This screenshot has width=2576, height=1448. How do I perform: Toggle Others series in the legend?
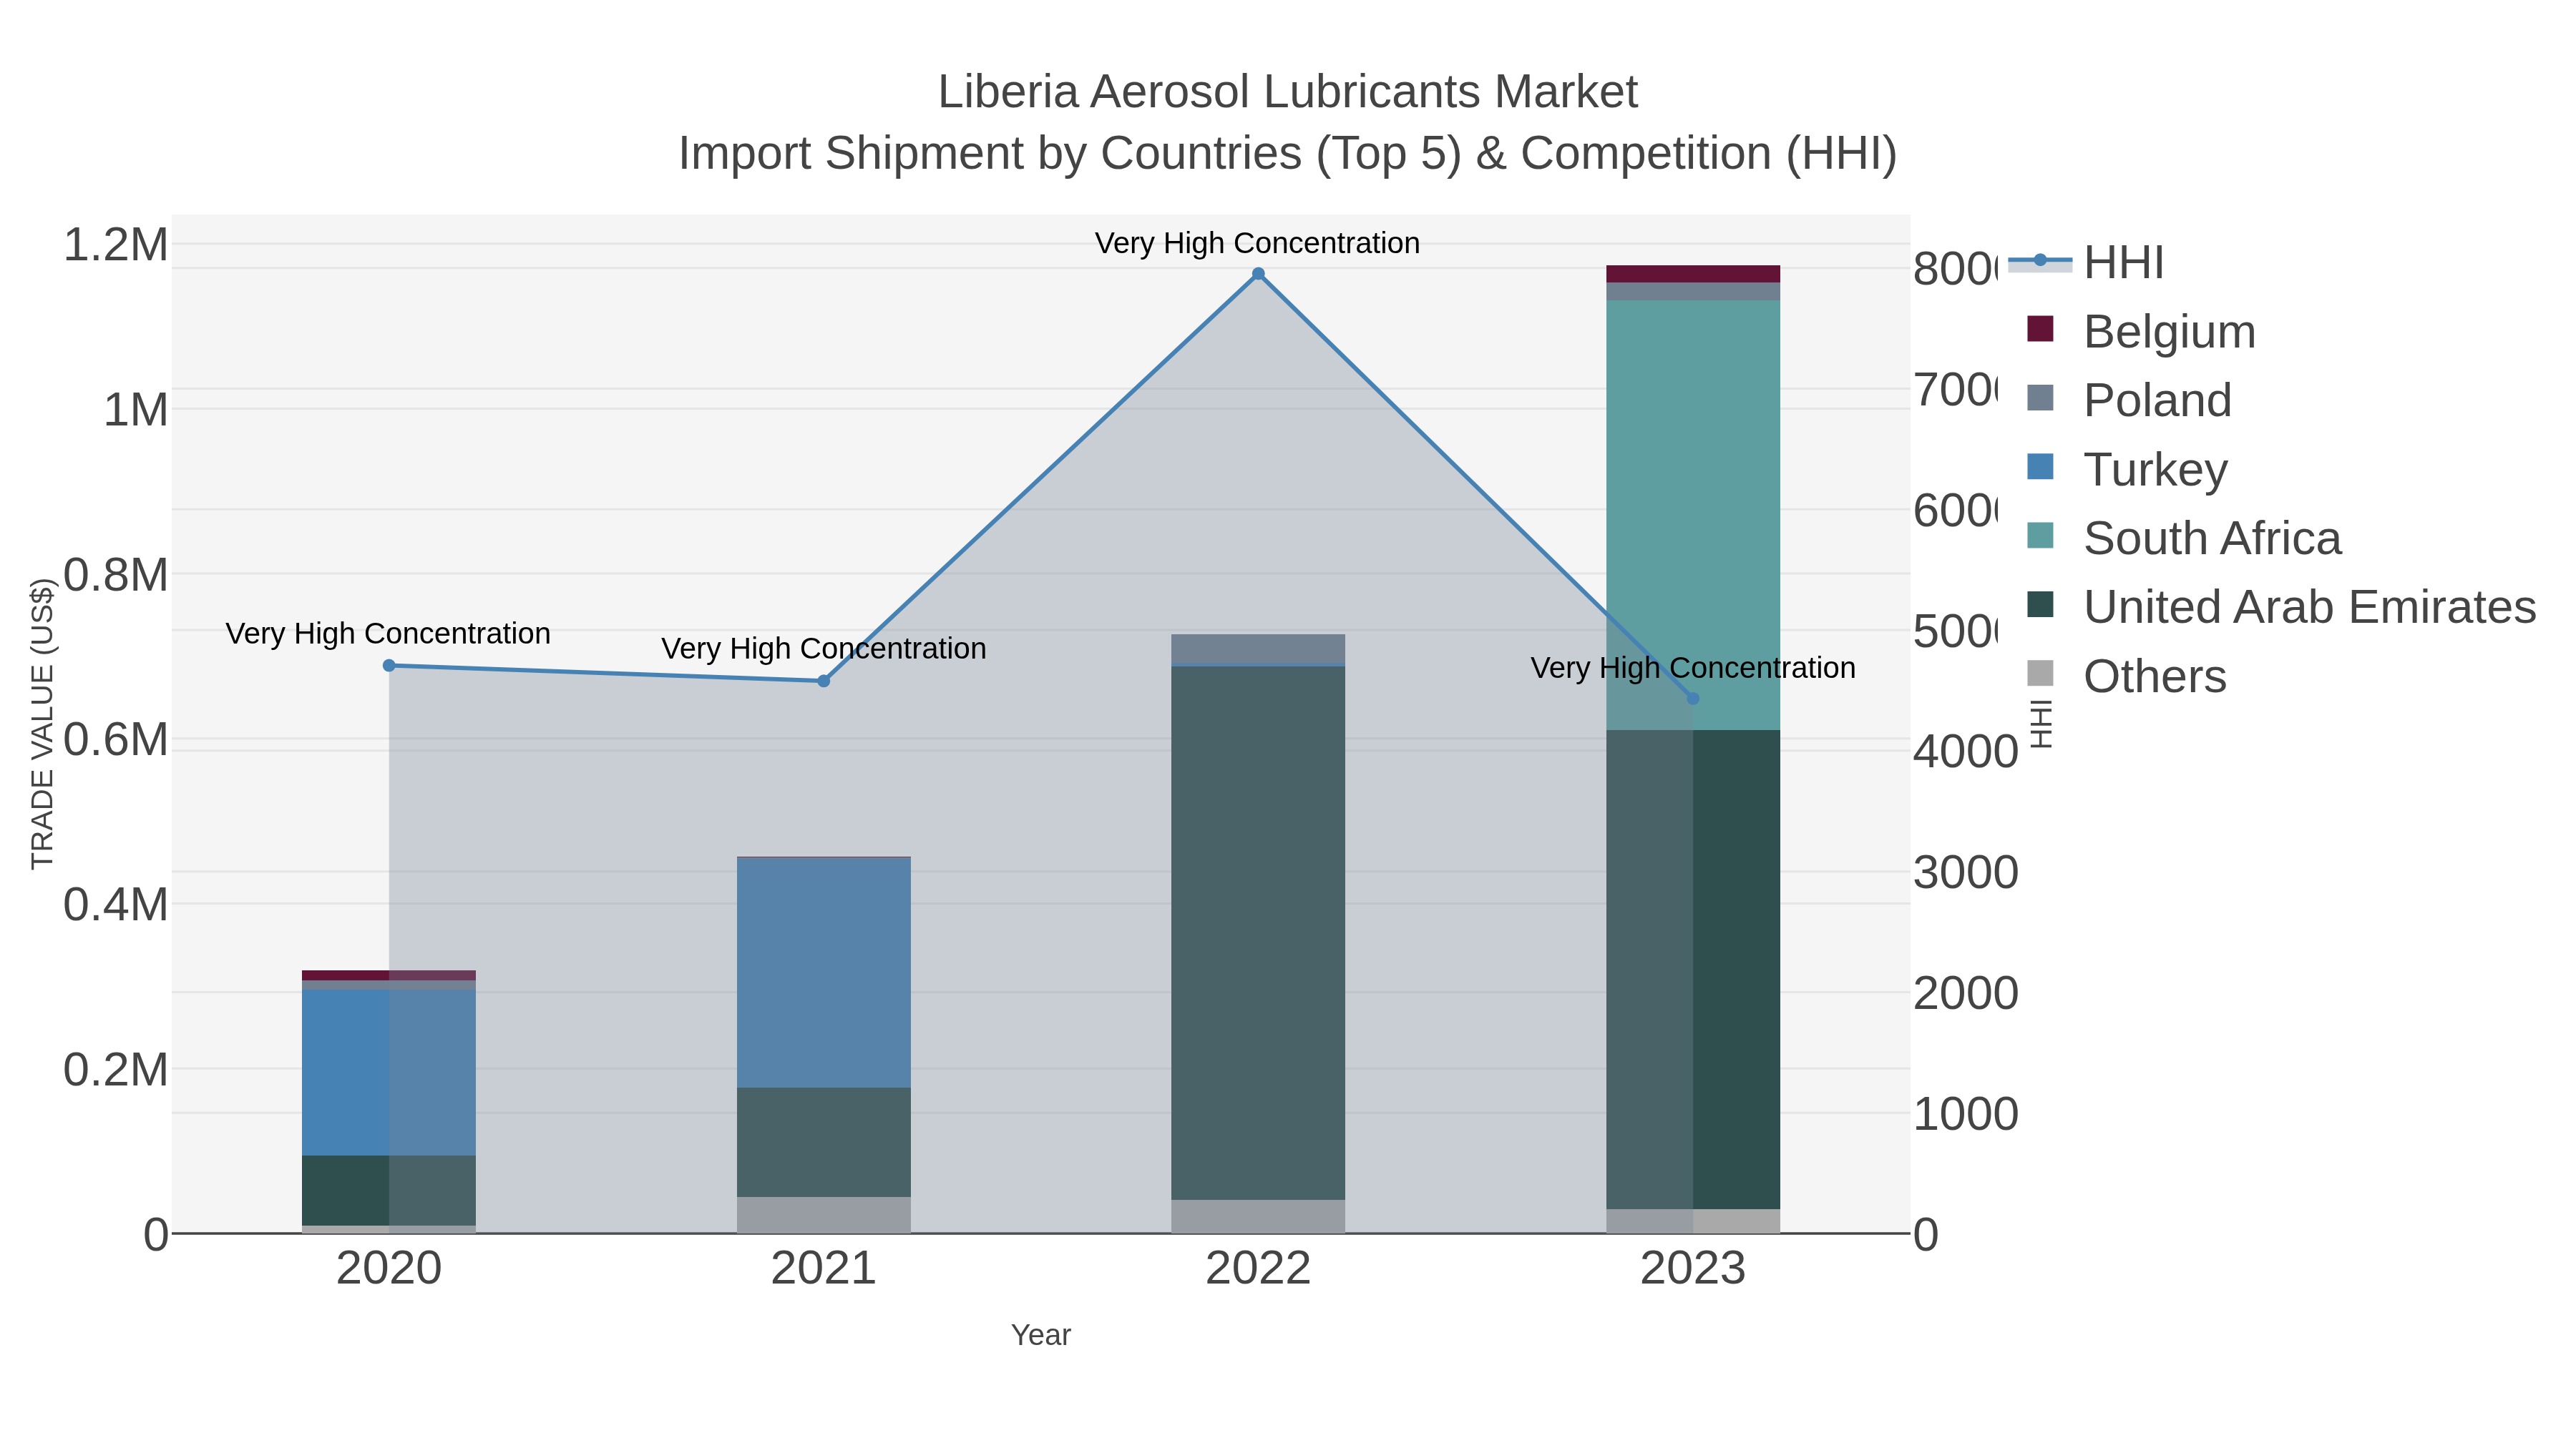(2126, 676)
